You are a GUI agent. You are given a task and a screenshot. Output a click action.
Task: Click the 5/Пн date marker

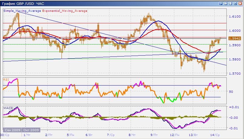71,135
